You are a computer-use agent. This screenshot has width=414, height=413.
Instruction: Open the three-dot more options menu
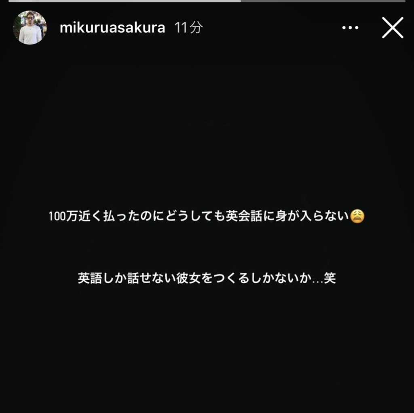click(350, 28)
